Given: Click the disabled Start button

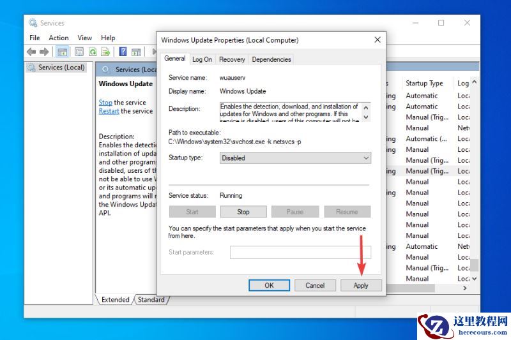Looking at the screenshot, I should click(192, 212).
